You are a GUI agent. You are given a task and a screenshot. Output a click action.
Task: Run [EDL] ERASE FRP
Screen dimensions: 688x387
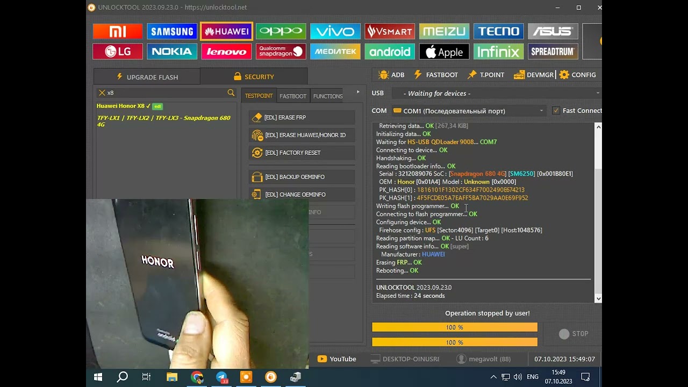click(302, 117)
